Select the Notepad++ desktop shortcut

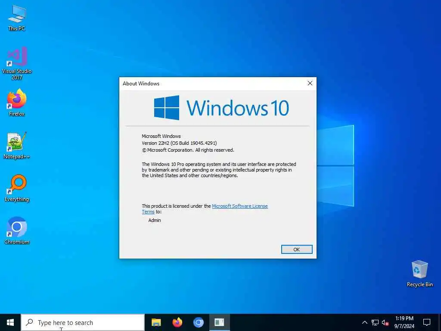pos(17,146)
